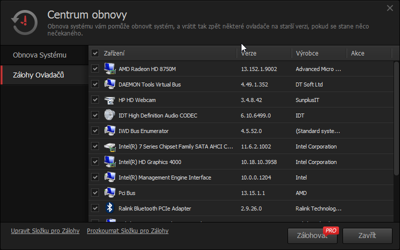Click manufacturer AMD in Pci Bus row

click(301, 193)
